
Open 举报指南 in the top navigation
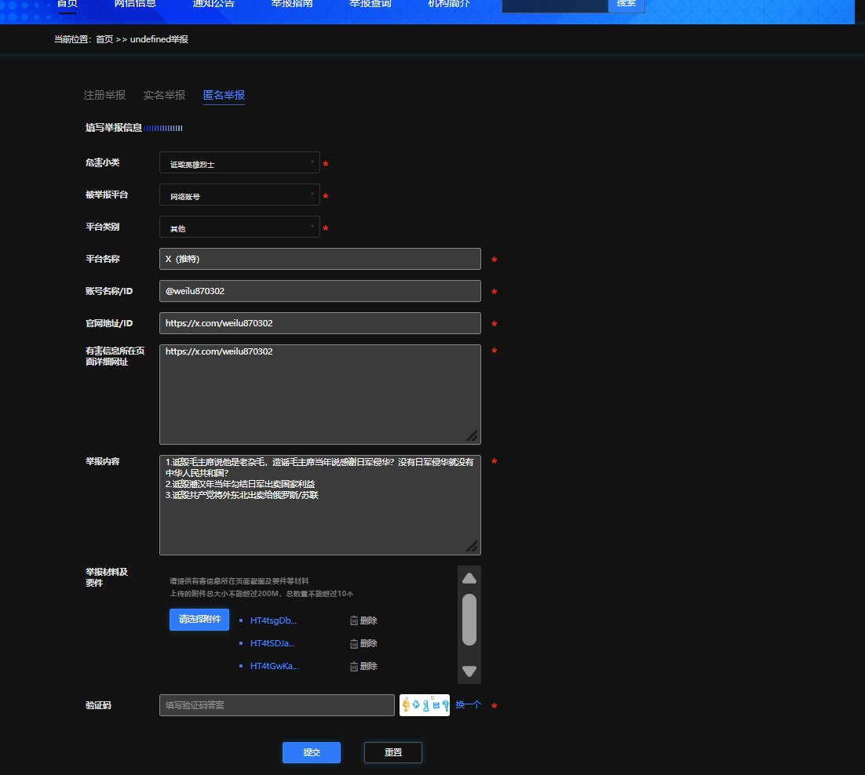(x=292, y=4)
